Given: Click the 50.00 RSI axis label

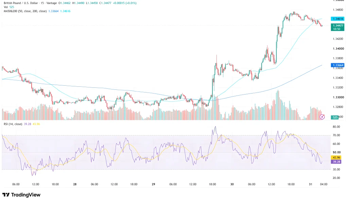Looking at the screenshot, I should pyautogui.click(x=336, y=152).
